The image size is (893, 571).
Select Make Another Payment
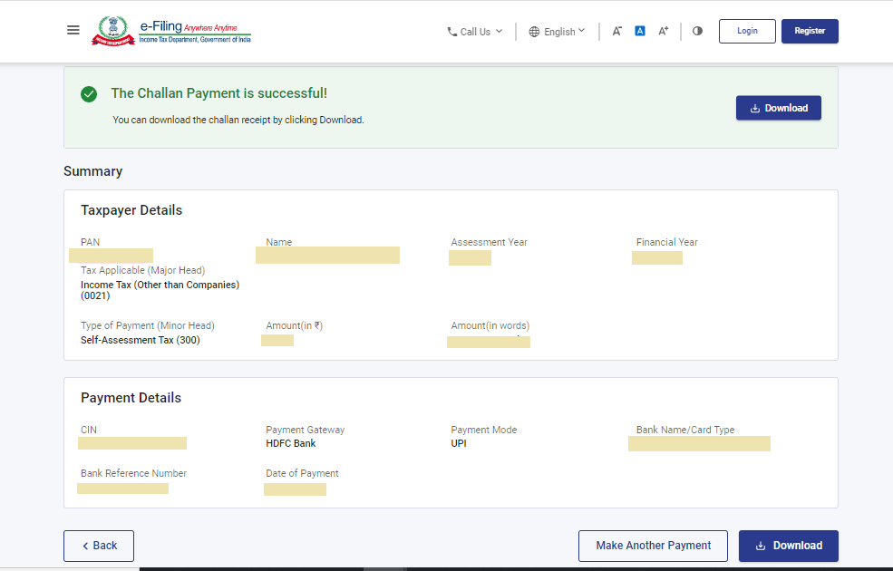[x=653, y=546]
